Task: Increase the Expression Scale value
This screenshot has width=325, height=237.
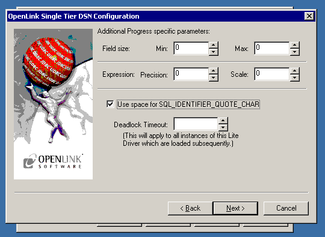Action: [x=294, y=71]
